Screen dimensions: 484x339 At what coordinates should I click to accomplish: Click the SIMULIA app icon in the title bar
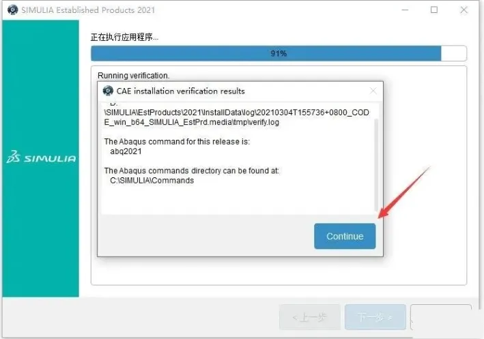tap(13, 10)
